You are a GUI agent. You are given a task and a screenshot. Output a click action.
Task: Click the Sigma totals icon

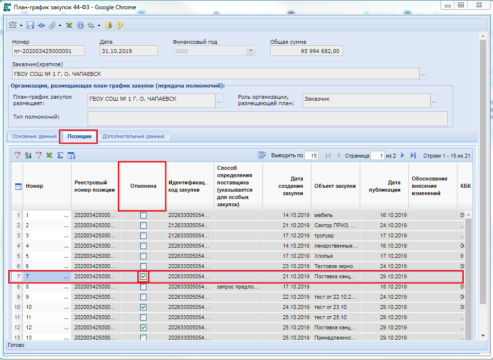[x=60, y=155]
